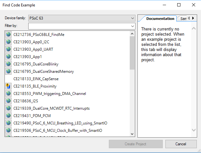Click globe icon beside CE216795_DualCoreBlinky
Screen dimensions: 201x153
[x=8, y=64]
